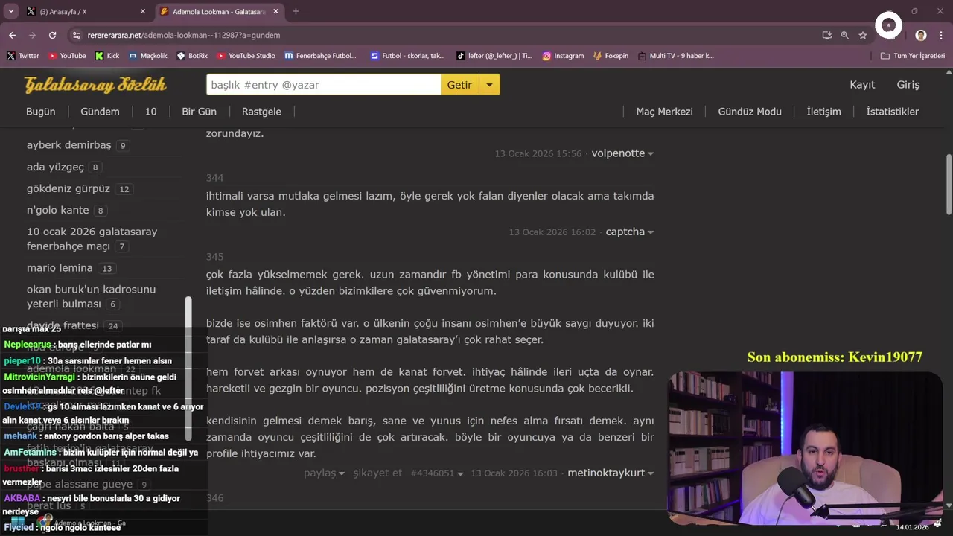Expand dropdown next to captcha author
953x536 pixels.
651,232
